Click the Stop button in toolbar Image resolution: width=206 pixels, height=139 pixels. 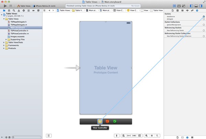[11, 6]
